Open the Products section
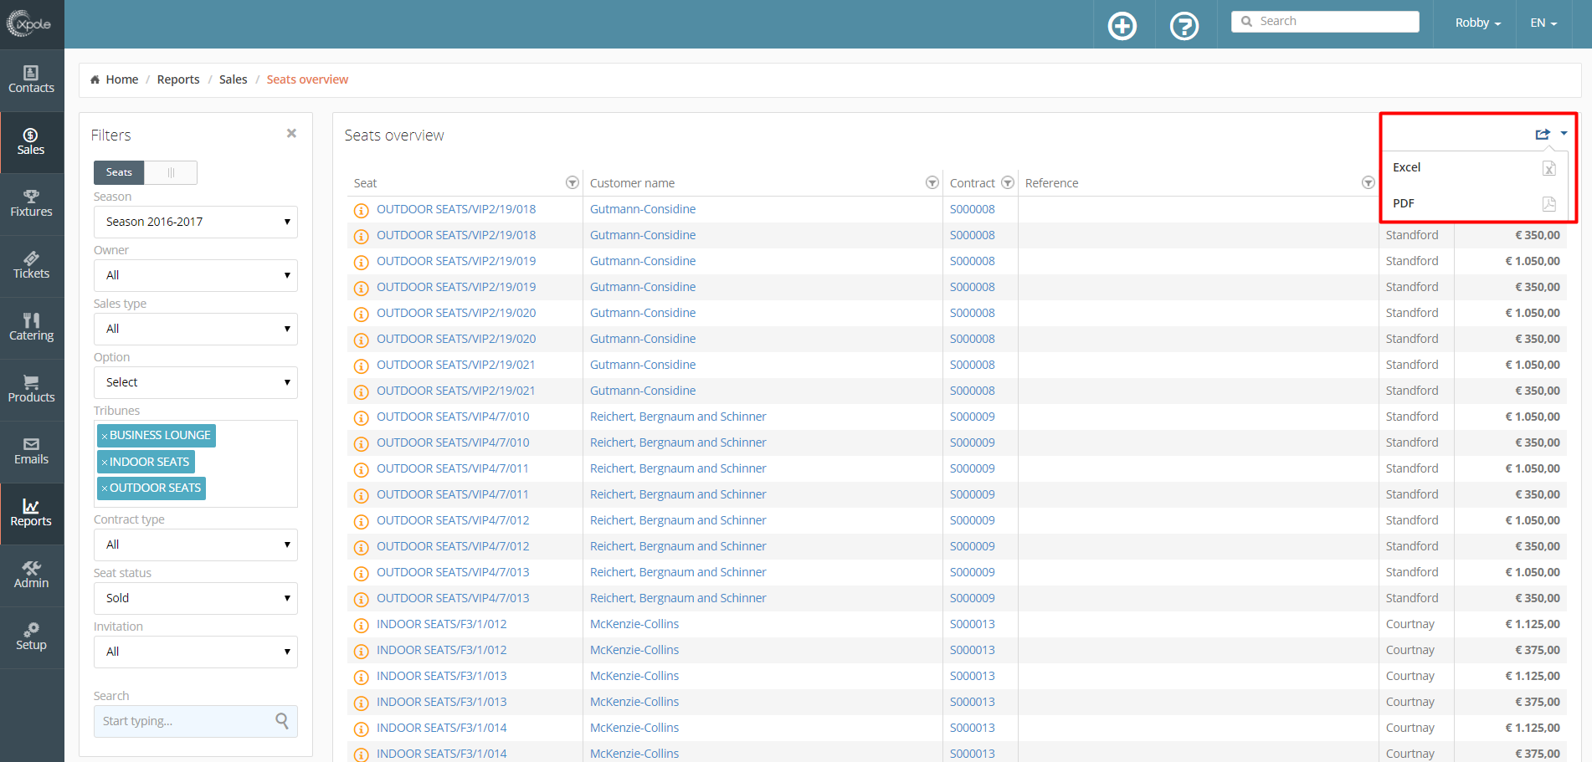This screenshot has width=1592, height=762. (x=32, y=390)
